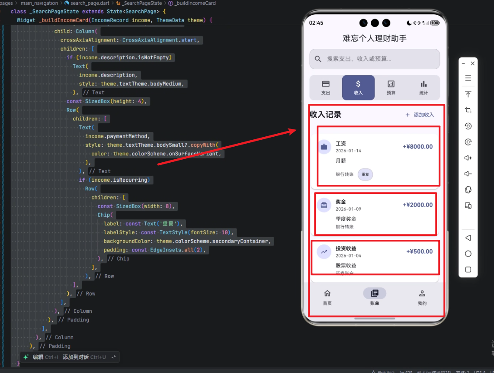
Task: Open 我的 in bottom navigation
Action: pos(422,297)
